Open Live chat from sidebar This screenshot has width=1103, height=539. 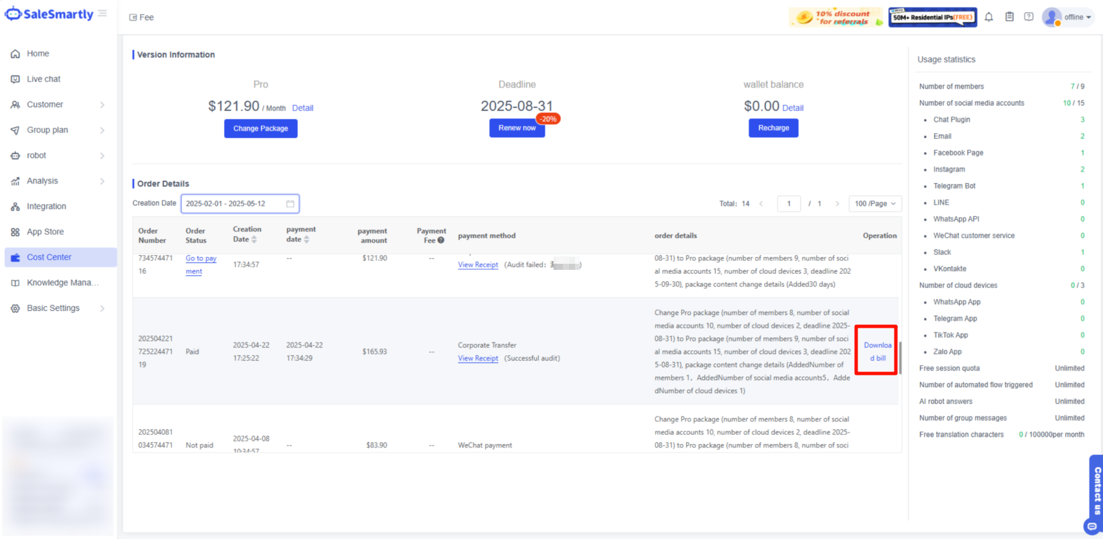pos(44,79)
